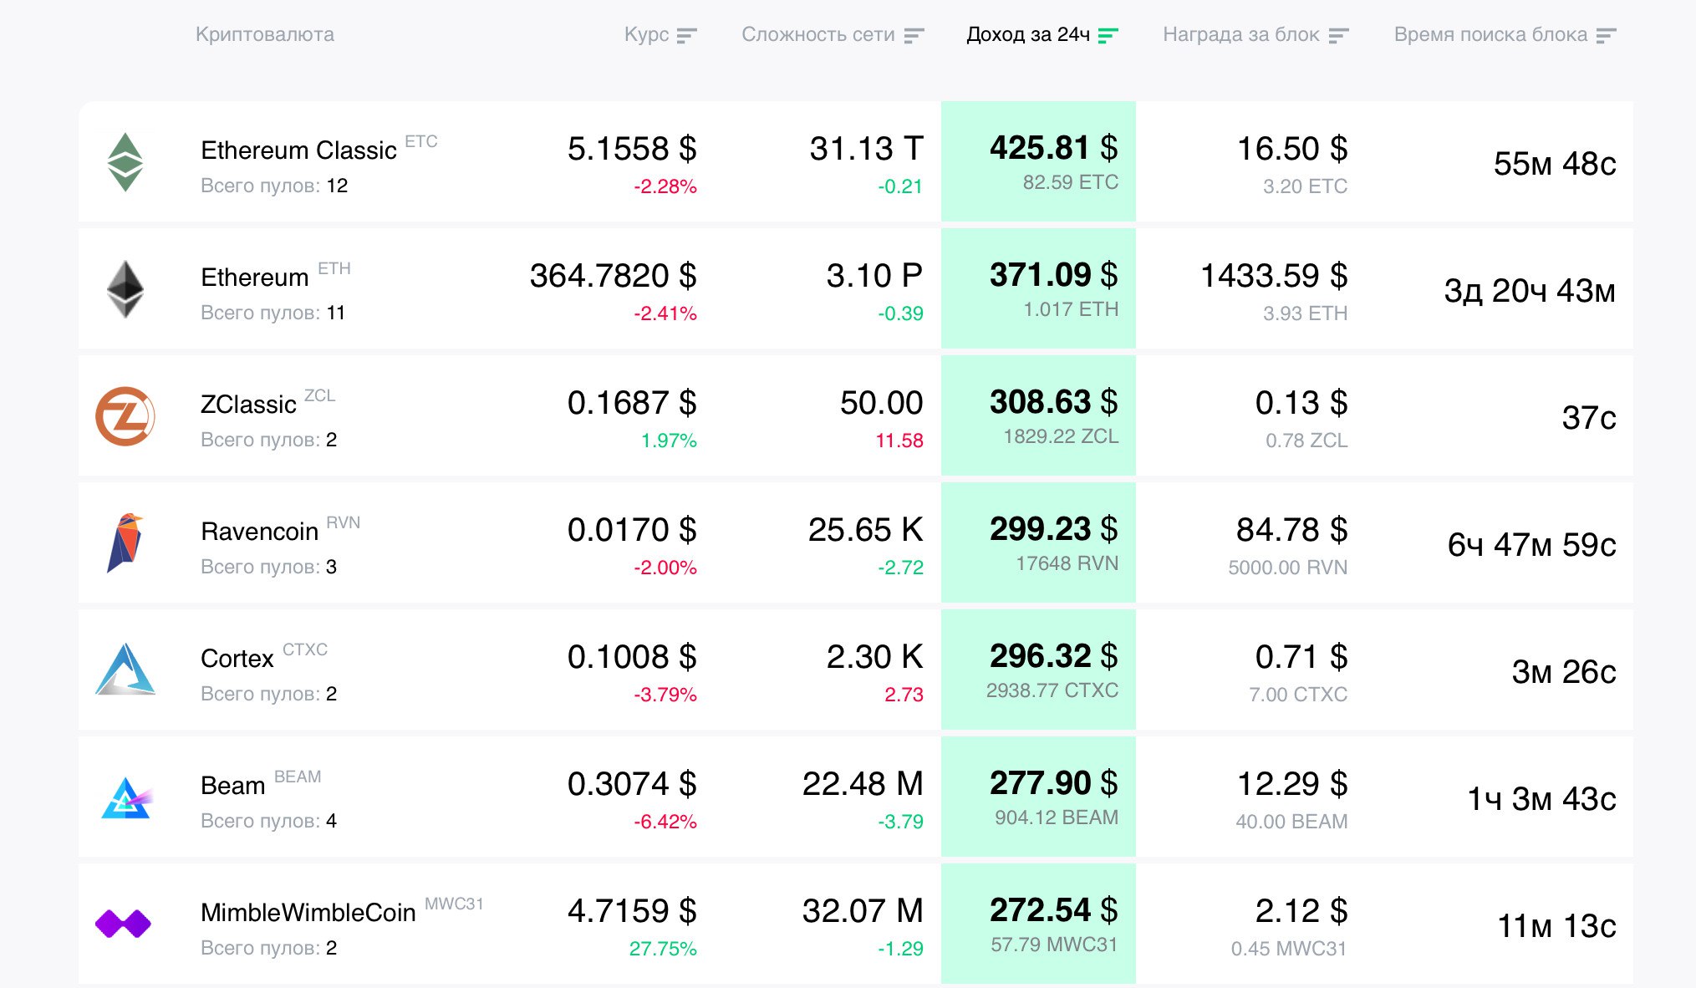Click sort icon next to Сложность сети

pyautogui.click(x=914, y=35)
